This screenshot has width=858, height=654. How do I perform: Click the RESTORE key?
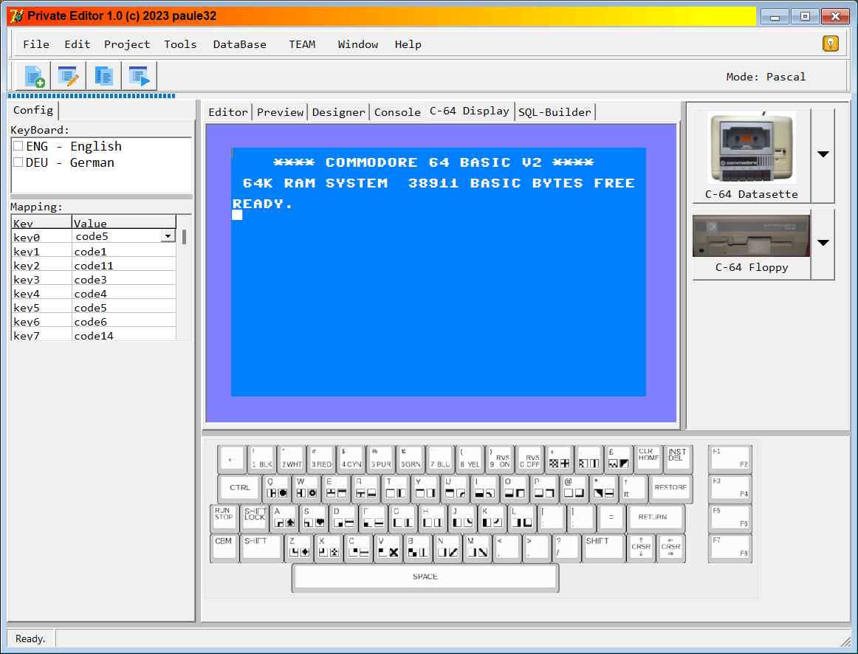coord(670,489)
